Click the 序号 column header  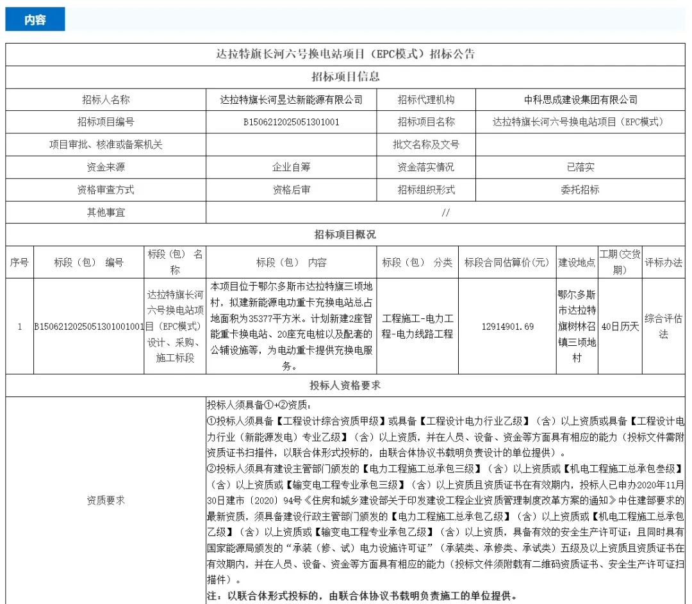19,263
